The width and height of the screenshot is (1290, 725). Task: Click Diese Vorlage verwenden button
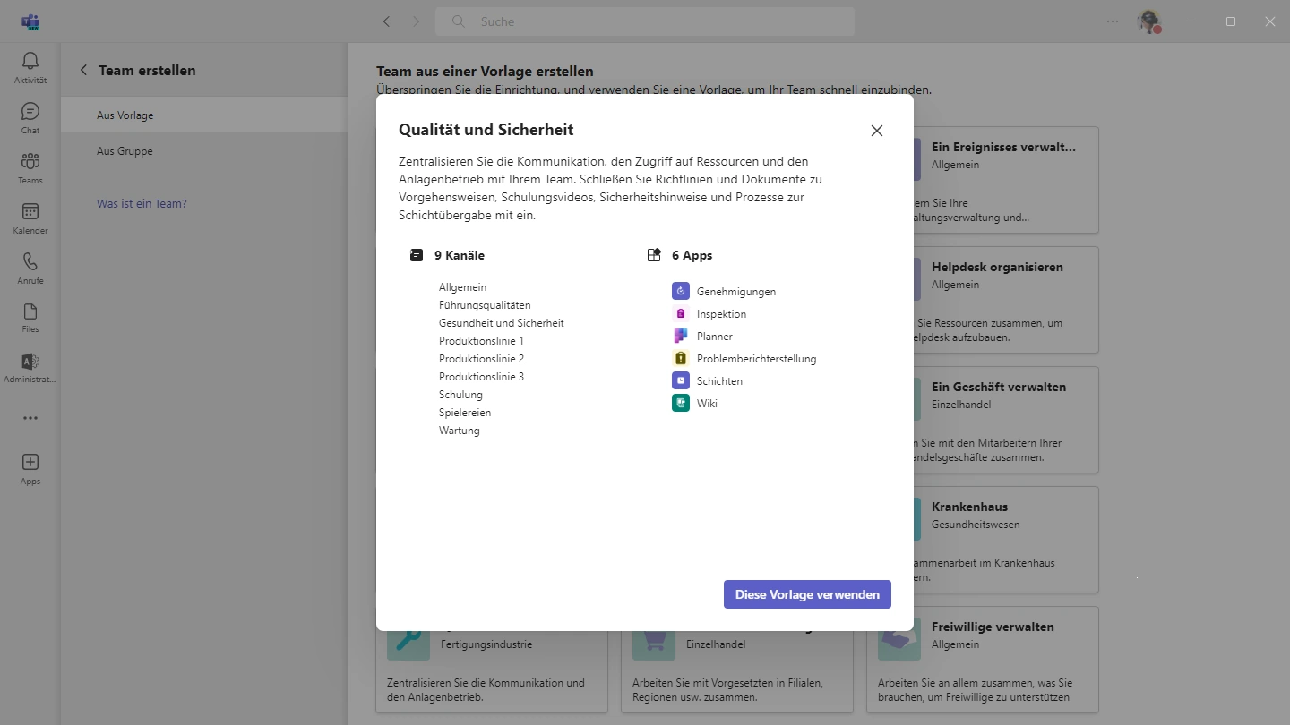pyautogui.click(x=807, y=594)
